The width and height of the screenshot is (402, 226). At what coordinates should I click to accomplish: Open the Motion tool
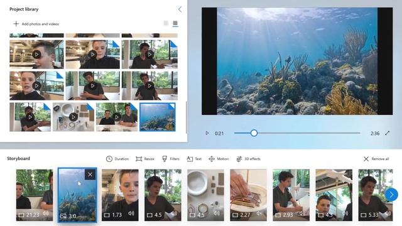click(219, 159)
